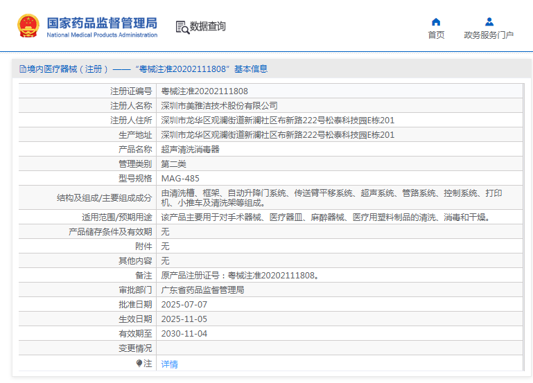
Task: Click the document icon before 境内医疗器械
Action: pos(22,69)
